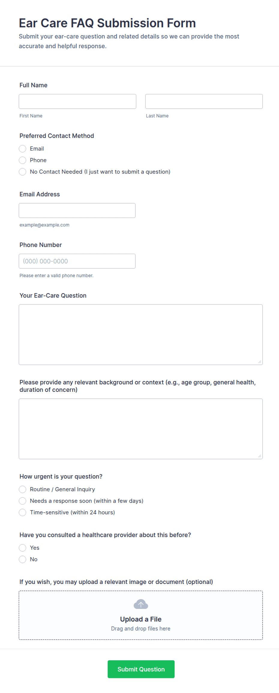Mark No for consulted healthcare provider
This screenshot has height=693, width=279.
tap(22, 559)
